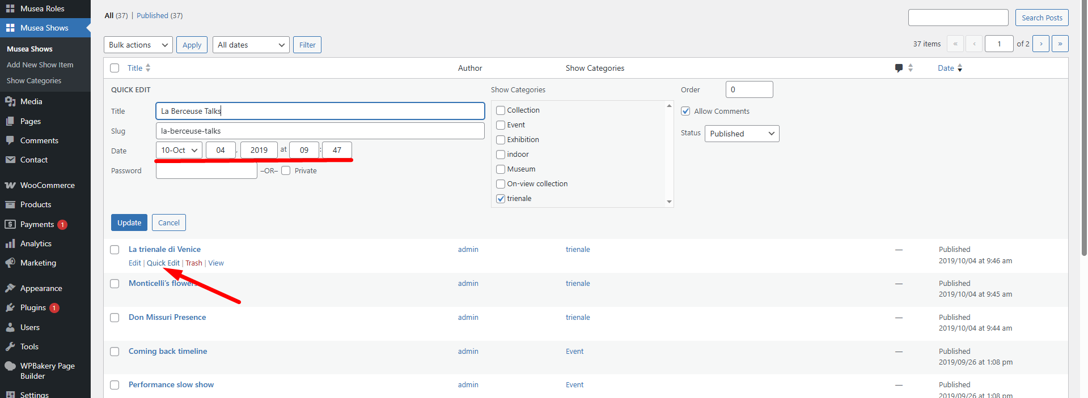Click the Users person icon
Image resolution: width=1088 pixels, height=398 pixels.
click(x=10, y=327)
